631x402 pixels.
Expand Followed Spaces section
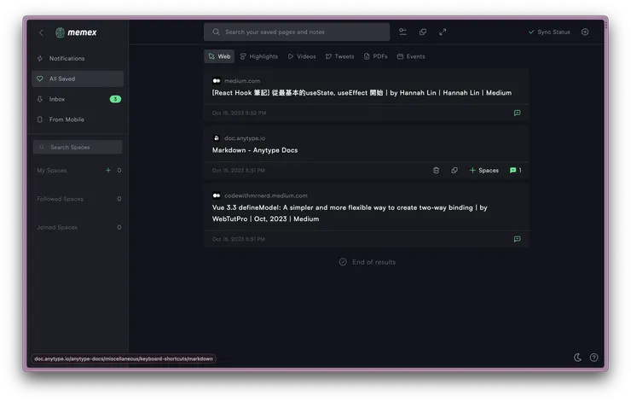pos(60,199)
